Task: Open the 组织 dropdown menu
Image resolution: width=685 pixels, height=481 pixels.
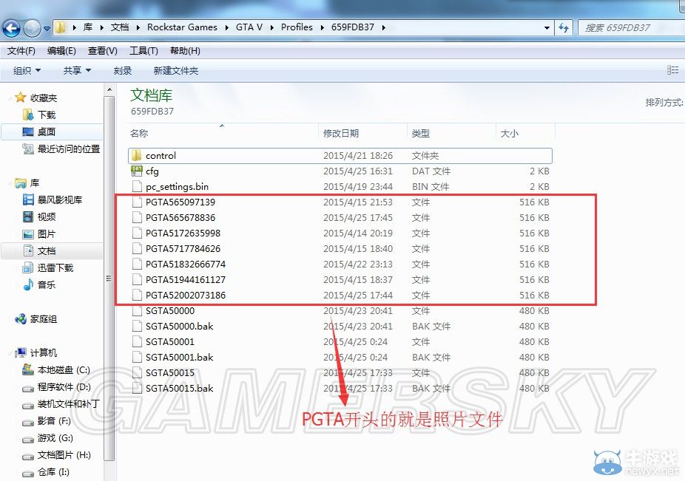Action: pyautogui.click(x=25, y=70)
